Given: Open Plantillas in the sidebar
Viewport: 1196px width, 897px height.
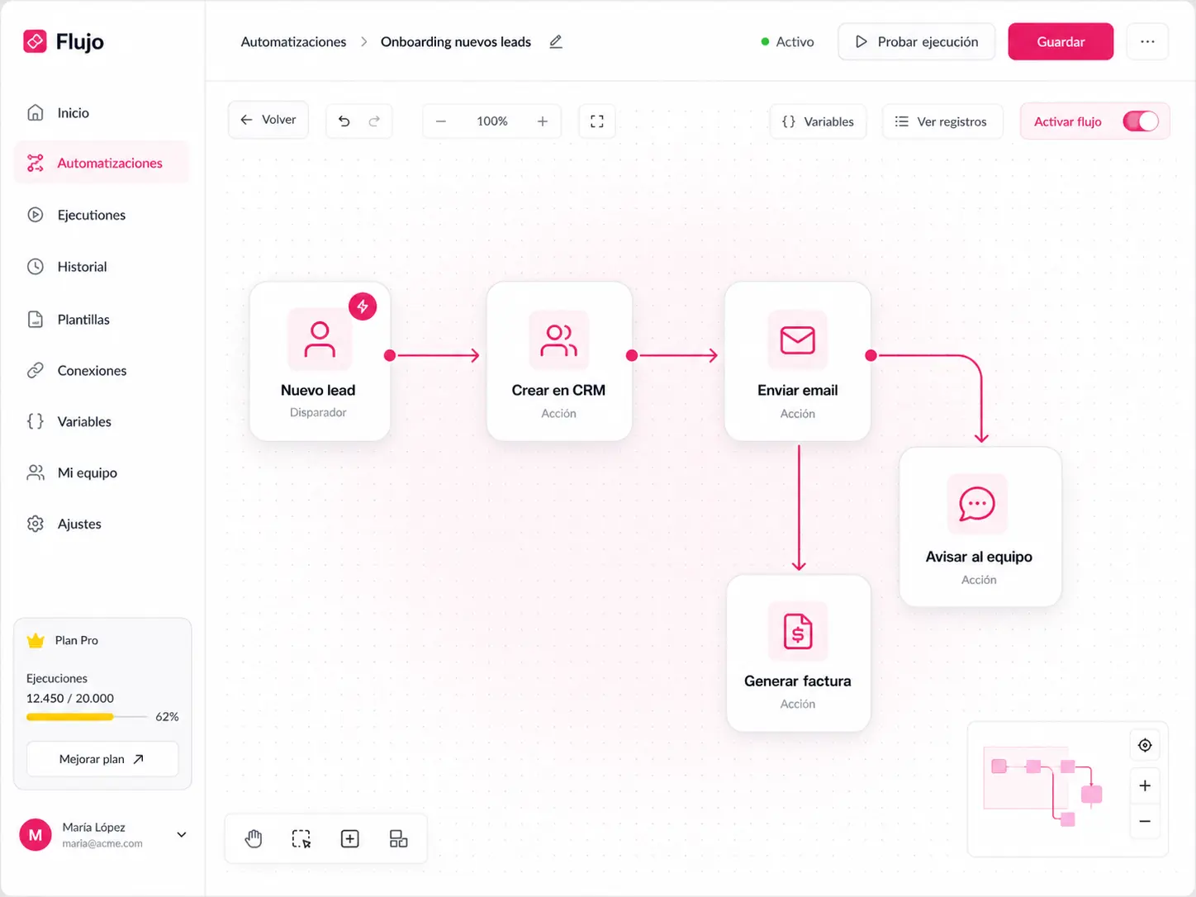Looking at the screenshot, I should pos(102,319).
